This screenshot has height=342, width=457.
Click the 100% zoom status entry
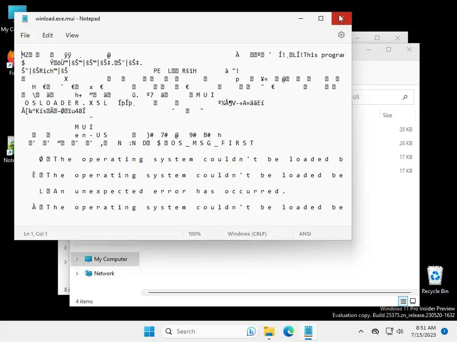coord(195,233)
